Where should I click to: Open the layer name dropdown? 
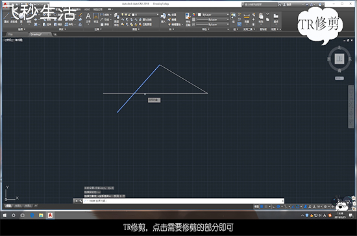click(x=140, y=14)
